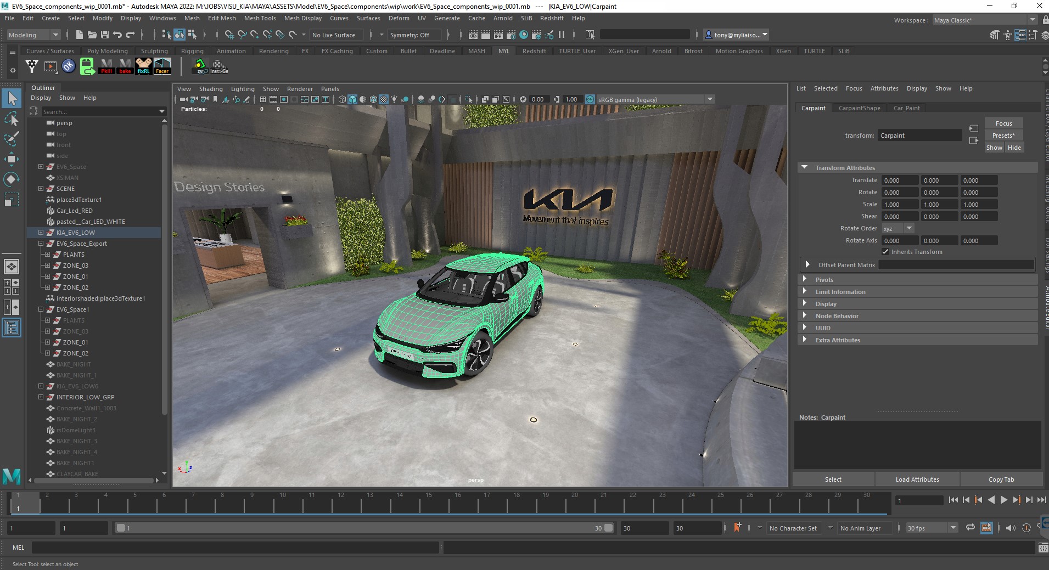Image resolution: width=1049 pixels, height=570 pixels.
Task: Activate the Move tool in the toolbox
Action: pyautogui.click(x=12, y=159)
